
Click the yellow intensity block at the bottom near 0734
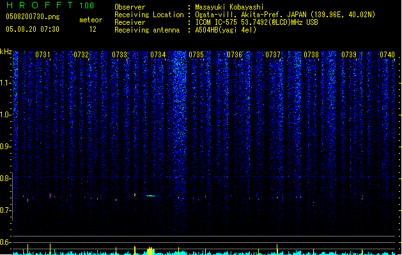point(151,251)
